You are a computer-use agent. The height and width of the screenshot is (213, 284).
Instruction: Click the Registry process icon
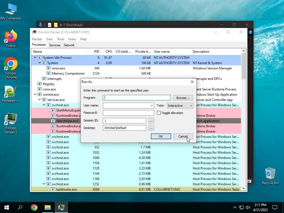click(x=39, y=84)
